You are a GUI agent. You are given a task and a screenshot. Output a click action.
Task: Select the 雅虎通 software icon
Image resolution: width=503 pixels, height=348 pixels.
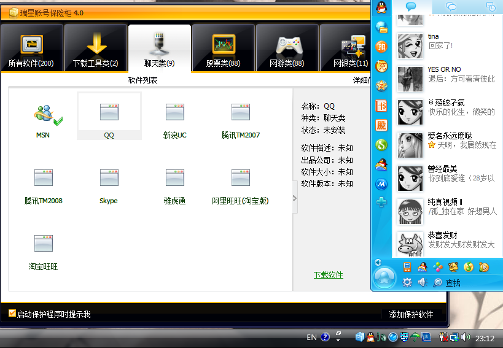pos(175,177)
